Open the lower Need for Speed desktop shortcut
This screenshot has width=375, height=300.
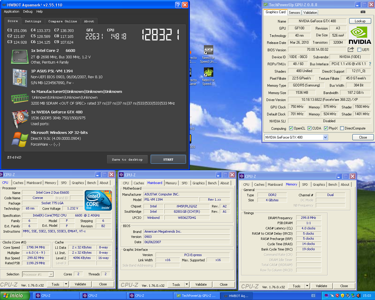pyautogui.click(x=209, y=77)
